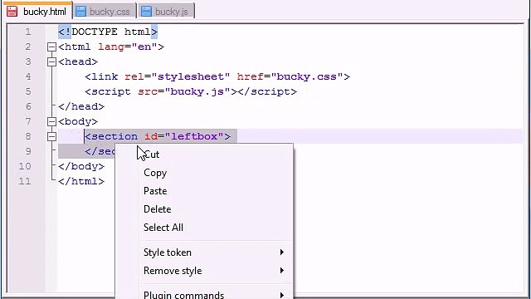Choose Paste from the context menu

pyautogui.click(x=204, y=191)
